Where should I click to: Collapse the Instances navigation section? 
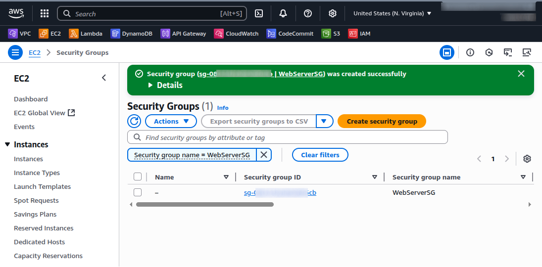click(7, 144)
